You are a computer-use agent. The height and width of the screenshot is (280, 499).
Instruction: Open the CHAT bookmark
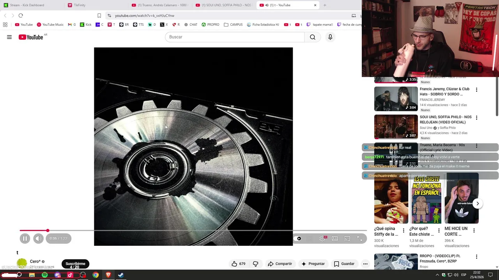pos(191,24)
